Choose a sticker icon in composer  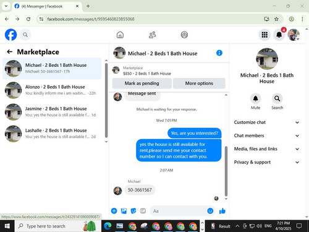coord(133,211)
